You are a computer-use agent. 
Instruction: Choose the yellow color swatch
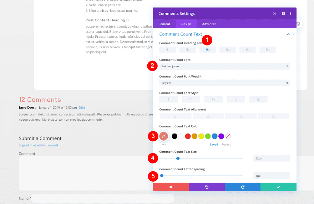[201, 136]
